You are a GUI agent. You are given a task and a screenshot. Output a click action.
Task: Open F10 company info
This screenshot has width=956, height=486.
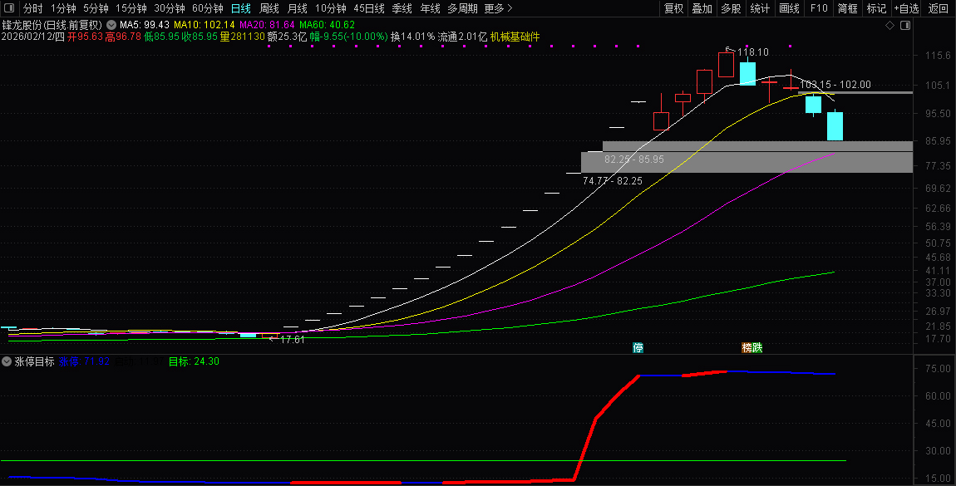pyautogui.click(x=819, y=8)
